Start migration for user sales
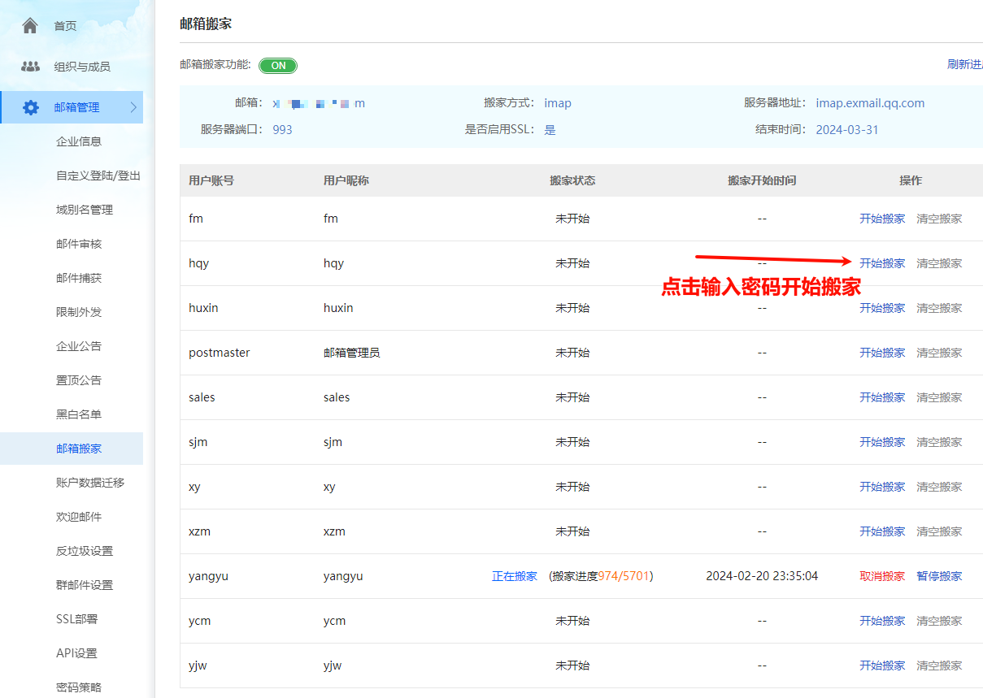This screenshot has height=698, width=983. coord(882,397)
